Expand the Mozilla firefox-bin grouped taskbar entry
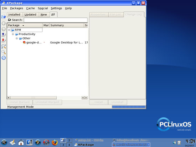This screenshot has width=196, height=147. point(131,145)
